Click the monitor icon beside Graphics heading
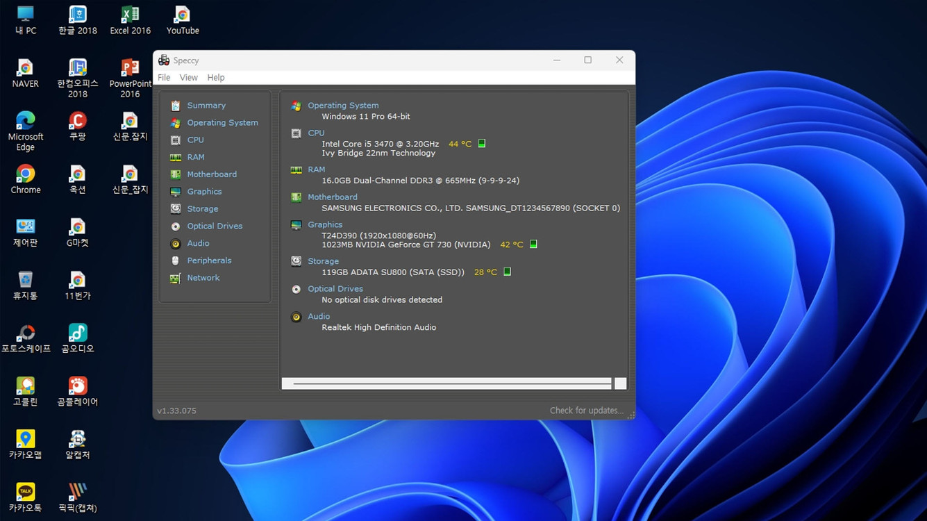The width and height of the screenshot is (927, 521). (297, 225)
